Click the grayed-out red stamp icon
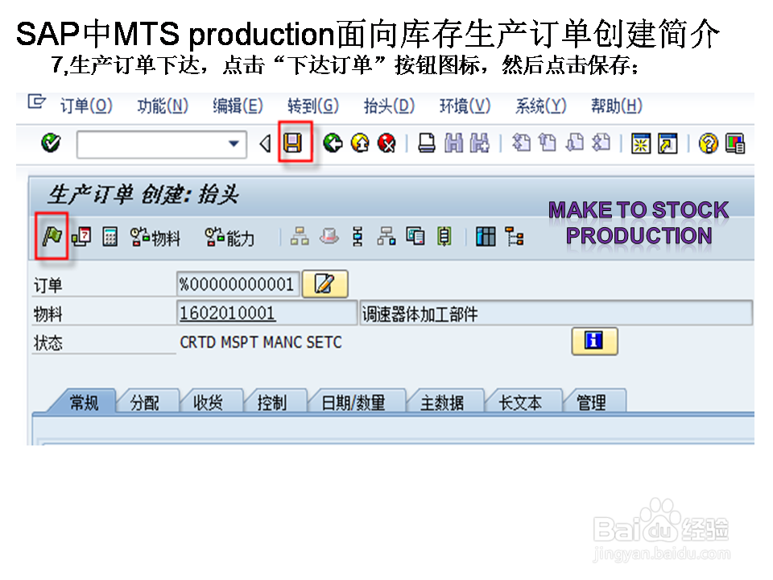 pyautogui.click(x=329, y=237)
